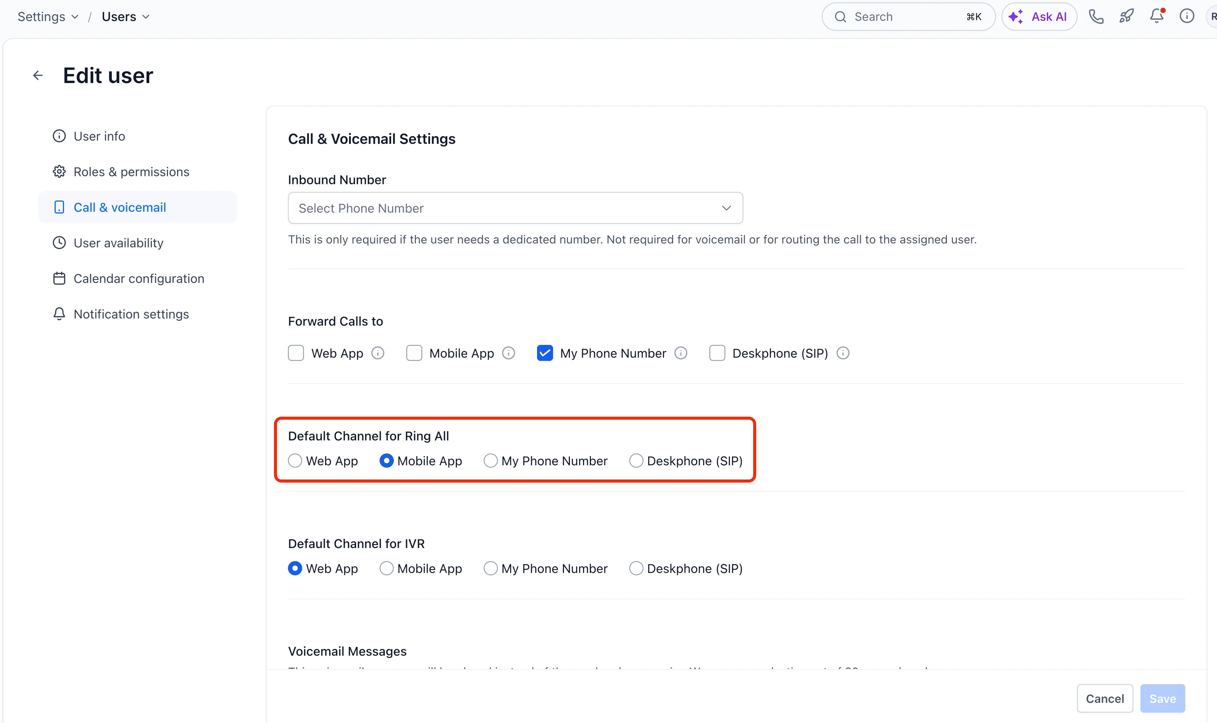Click the clock icon for User availability
The width and height of the screenshot is (1217, 723).
pyautogui.click(x=59, y=243)
